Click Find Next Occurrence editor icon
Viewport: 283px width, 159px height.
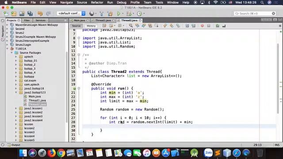click(144, 26)
